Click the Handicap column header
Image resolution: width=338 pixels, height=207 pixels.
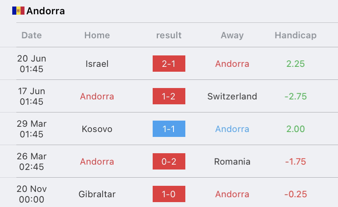[x=296, y=35]
